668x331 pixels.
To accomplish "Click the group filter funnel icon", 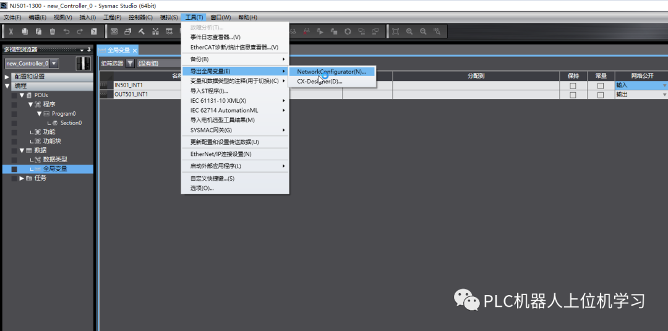I will coord(131,63).
